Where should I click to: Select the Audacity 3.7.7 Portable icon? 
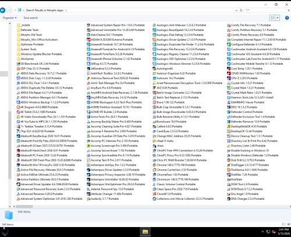click(88, 199)
